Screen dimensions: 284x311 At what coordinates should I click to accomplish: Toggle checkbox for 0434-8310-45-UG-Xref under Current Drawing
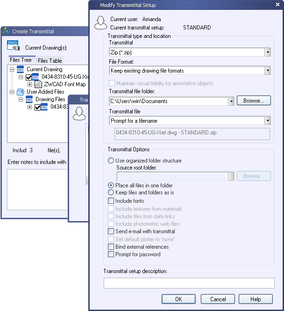[28, 77]
